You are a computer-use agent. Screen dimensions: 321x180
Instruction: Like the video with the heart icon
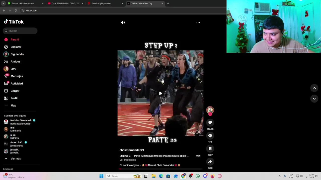[210, 122]
